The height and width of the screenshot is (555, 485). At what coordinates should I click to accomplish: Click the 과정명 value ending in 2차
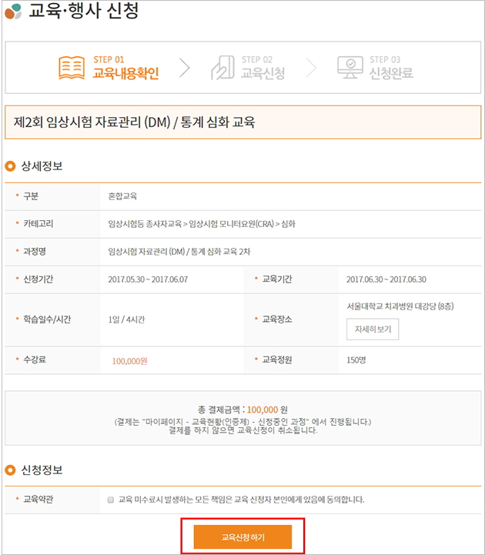(179, 252)
